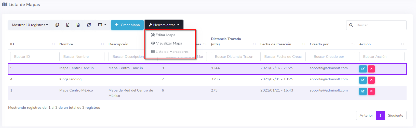Export table to Excel file icon

pos(68,25)
